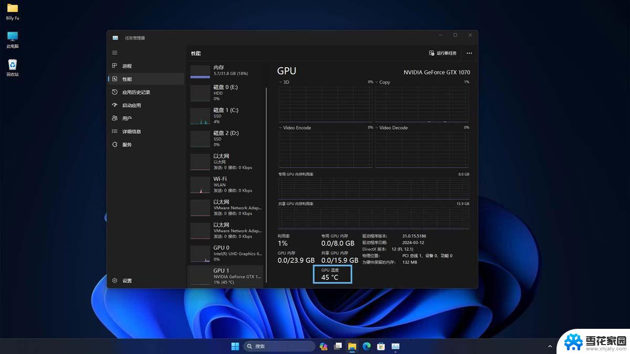Viewport: 630px width, 354px height.
Task: Open File Explorer from the taskbar
Action: point(352,346)
